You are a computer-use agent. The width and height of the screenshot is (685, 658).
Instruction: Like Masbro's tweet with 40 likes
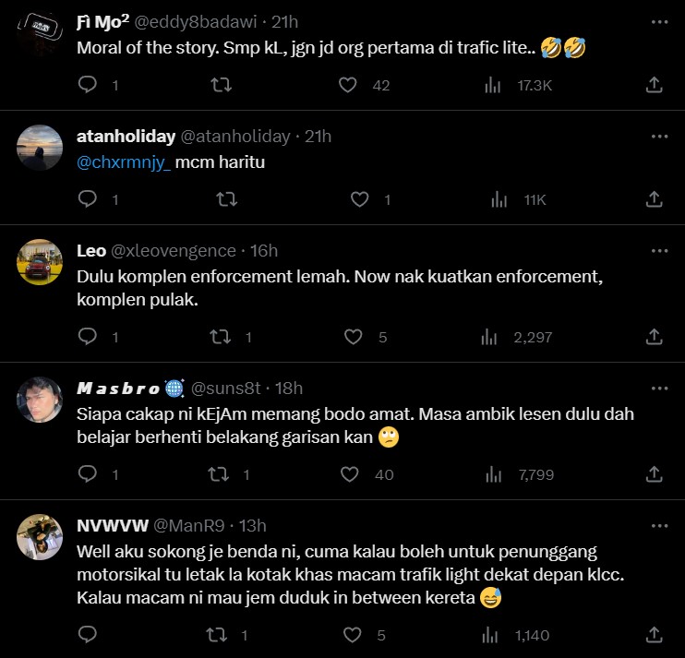click(349, 474)
